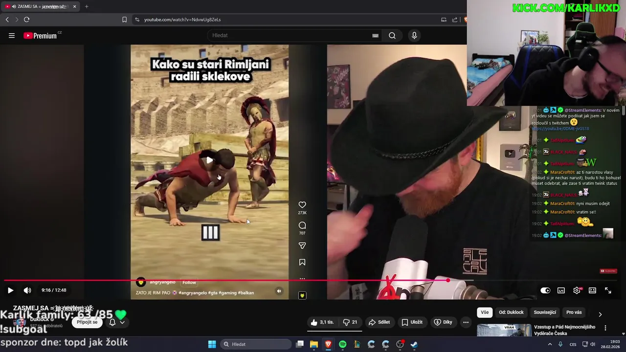Open Steam from the taskbar
Viewport: 626px width, 352px height.
(x=414, y=344)
